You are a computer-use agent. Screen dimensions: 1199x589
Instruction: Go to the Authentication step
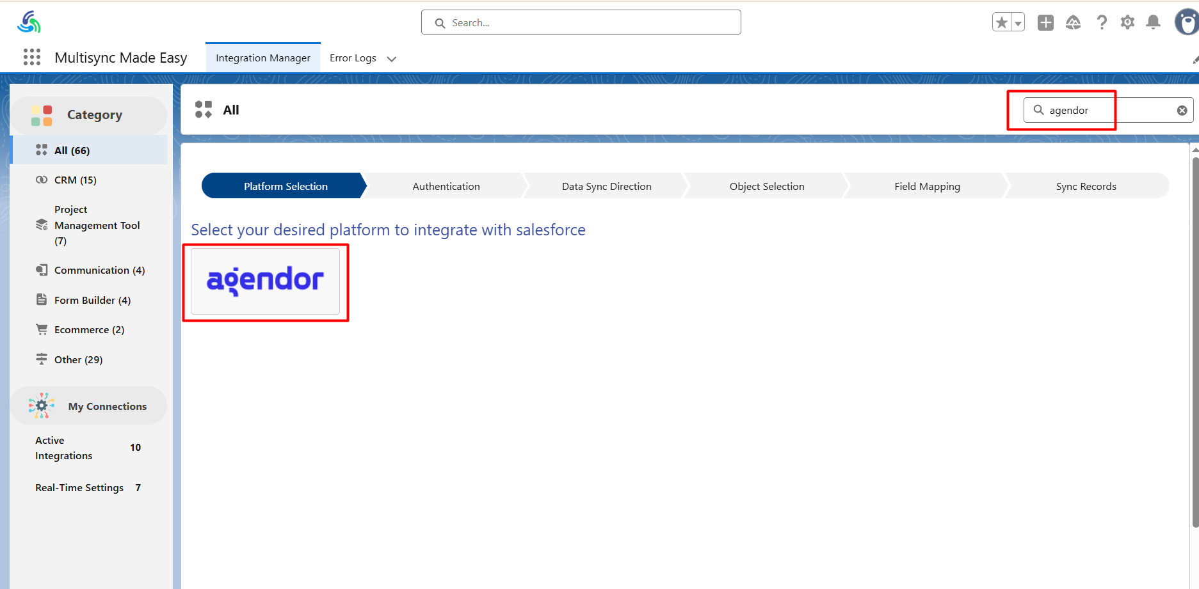(x=446, y=186)
